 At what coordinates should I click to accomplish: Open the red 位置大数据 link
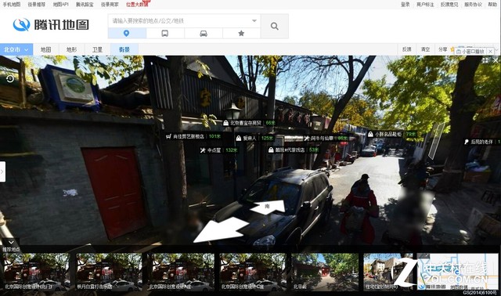[137, 5]
